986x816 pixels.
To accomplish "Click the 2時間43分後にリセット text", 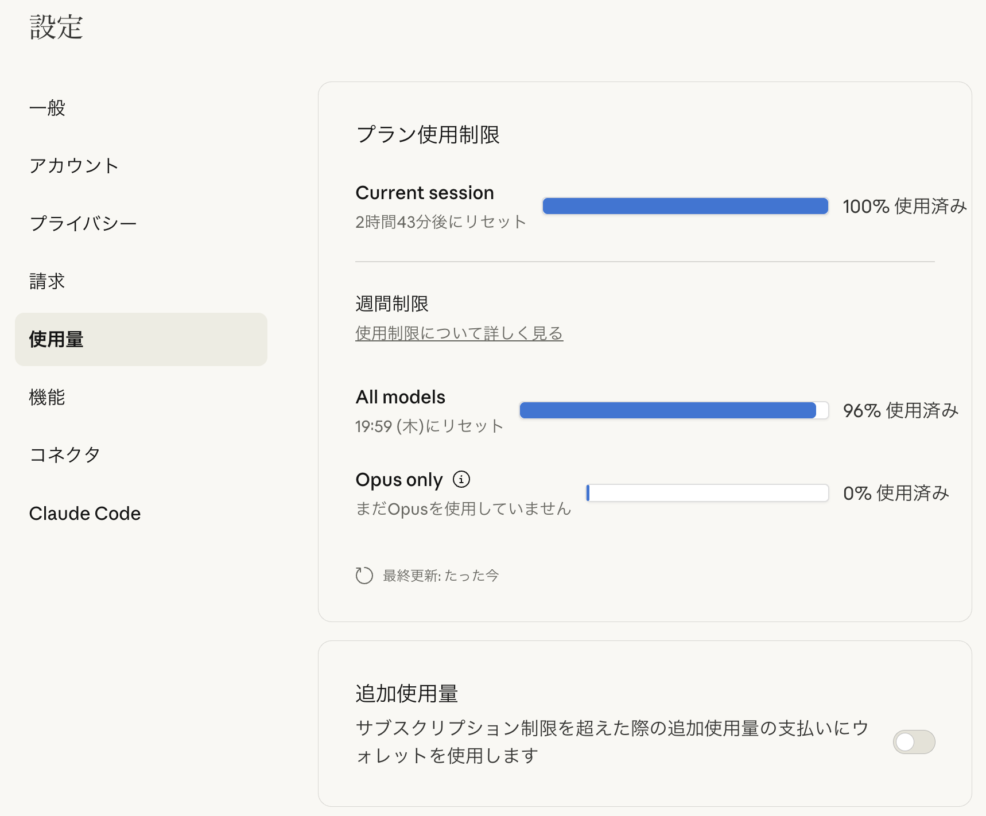I will pyautogui.click(x=441, y=222).
